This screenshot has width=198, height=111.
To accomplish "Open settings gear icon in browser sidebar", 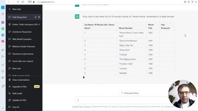I will (3, 78).
